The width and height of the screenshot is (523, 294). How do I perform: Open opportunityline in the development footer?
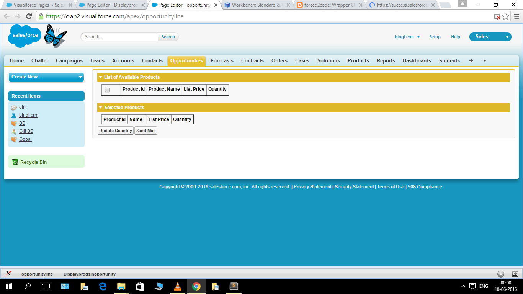(37, 274)
